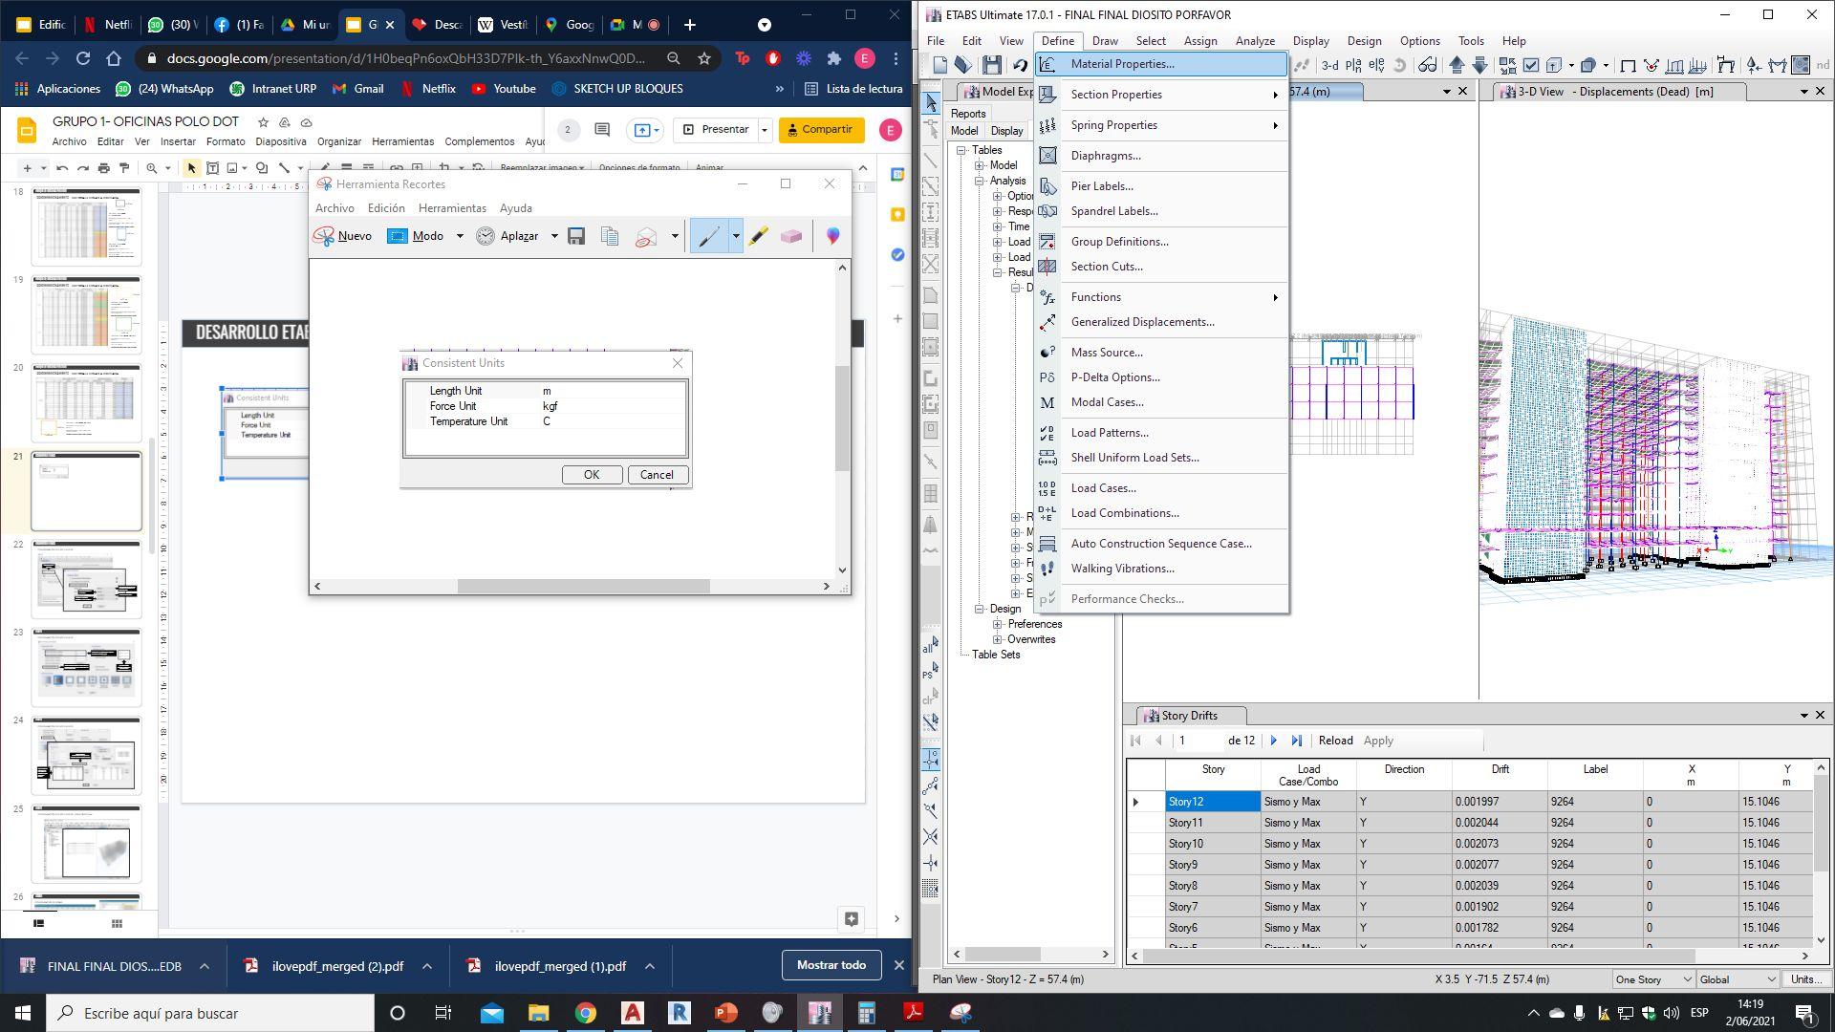
Task: Select the yellow highlighter in Recortes
Action: [758, 236]
